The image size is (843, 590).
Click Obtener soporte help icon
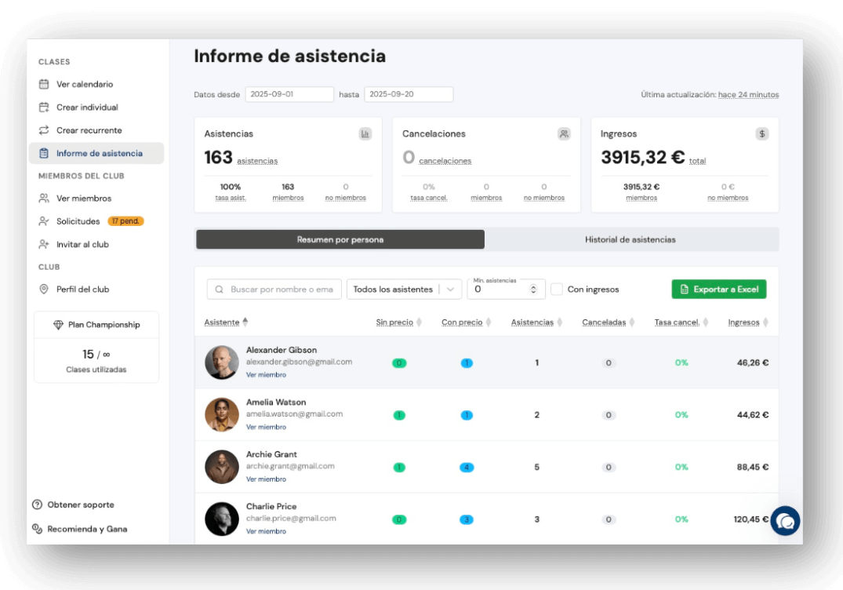[37, 504]
